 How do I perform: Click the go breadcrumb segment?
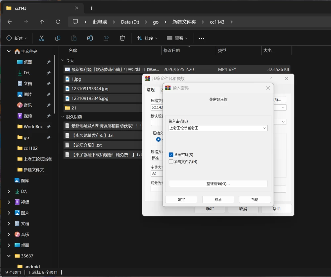click(x=156, y=22)
